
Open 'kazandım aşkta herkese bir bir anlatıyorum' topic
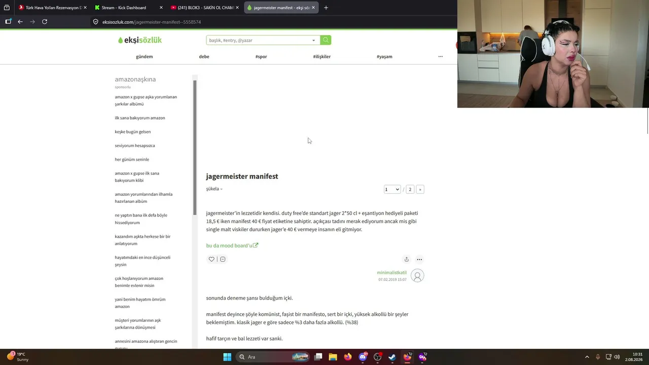coord(142,240)
